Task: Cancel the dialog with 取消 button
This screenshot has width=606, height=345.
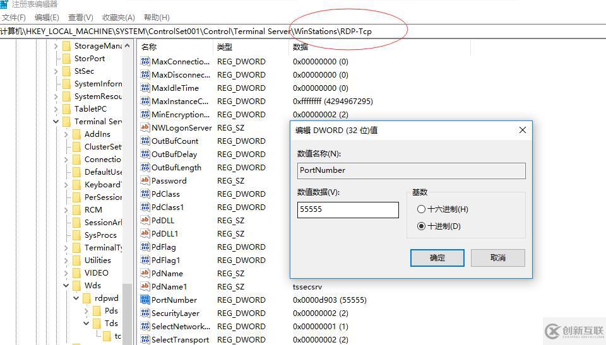Action: point(498,258)
